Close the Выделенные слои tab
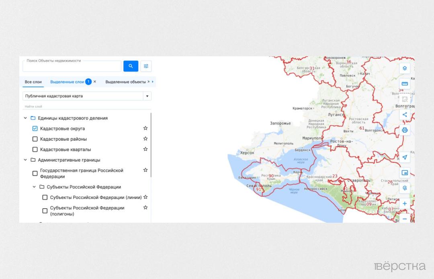Viewport: 434px width, 279px height. tap(95, 82)
